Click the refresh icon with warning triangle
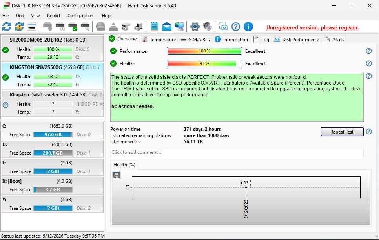Viewport: 379px width, 240px height. coord(19,27)
